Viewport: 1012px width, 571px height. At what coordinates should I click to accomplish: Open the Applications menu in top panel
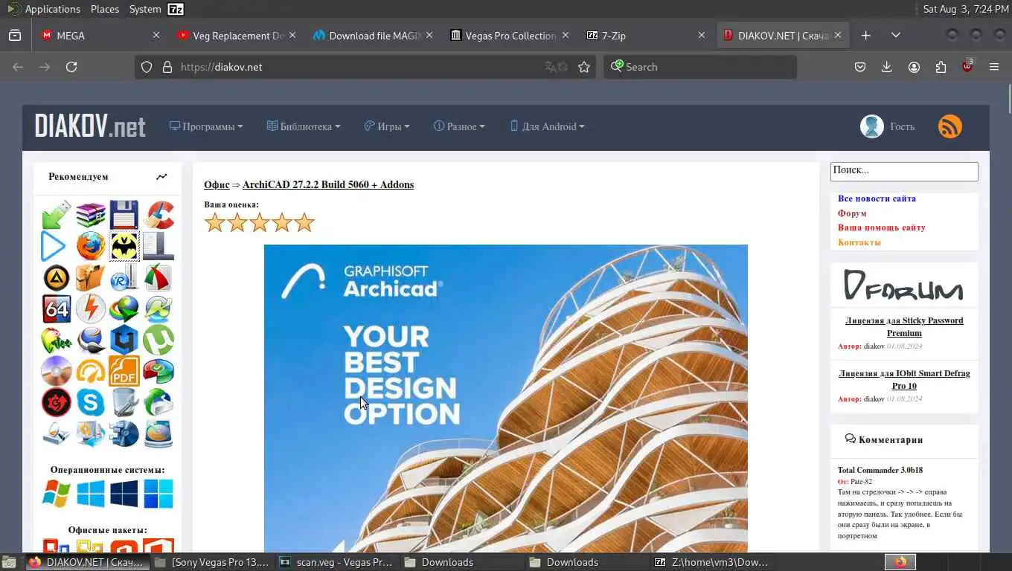[x=52, y=9]
